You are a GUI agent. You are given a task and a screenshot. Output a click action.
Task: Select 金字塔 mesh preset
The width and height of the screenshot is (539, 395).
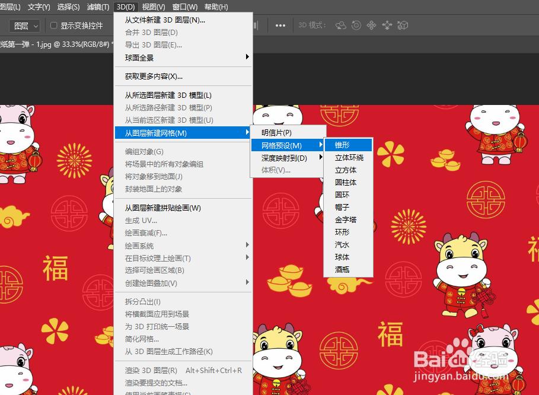tap(348, 219)
